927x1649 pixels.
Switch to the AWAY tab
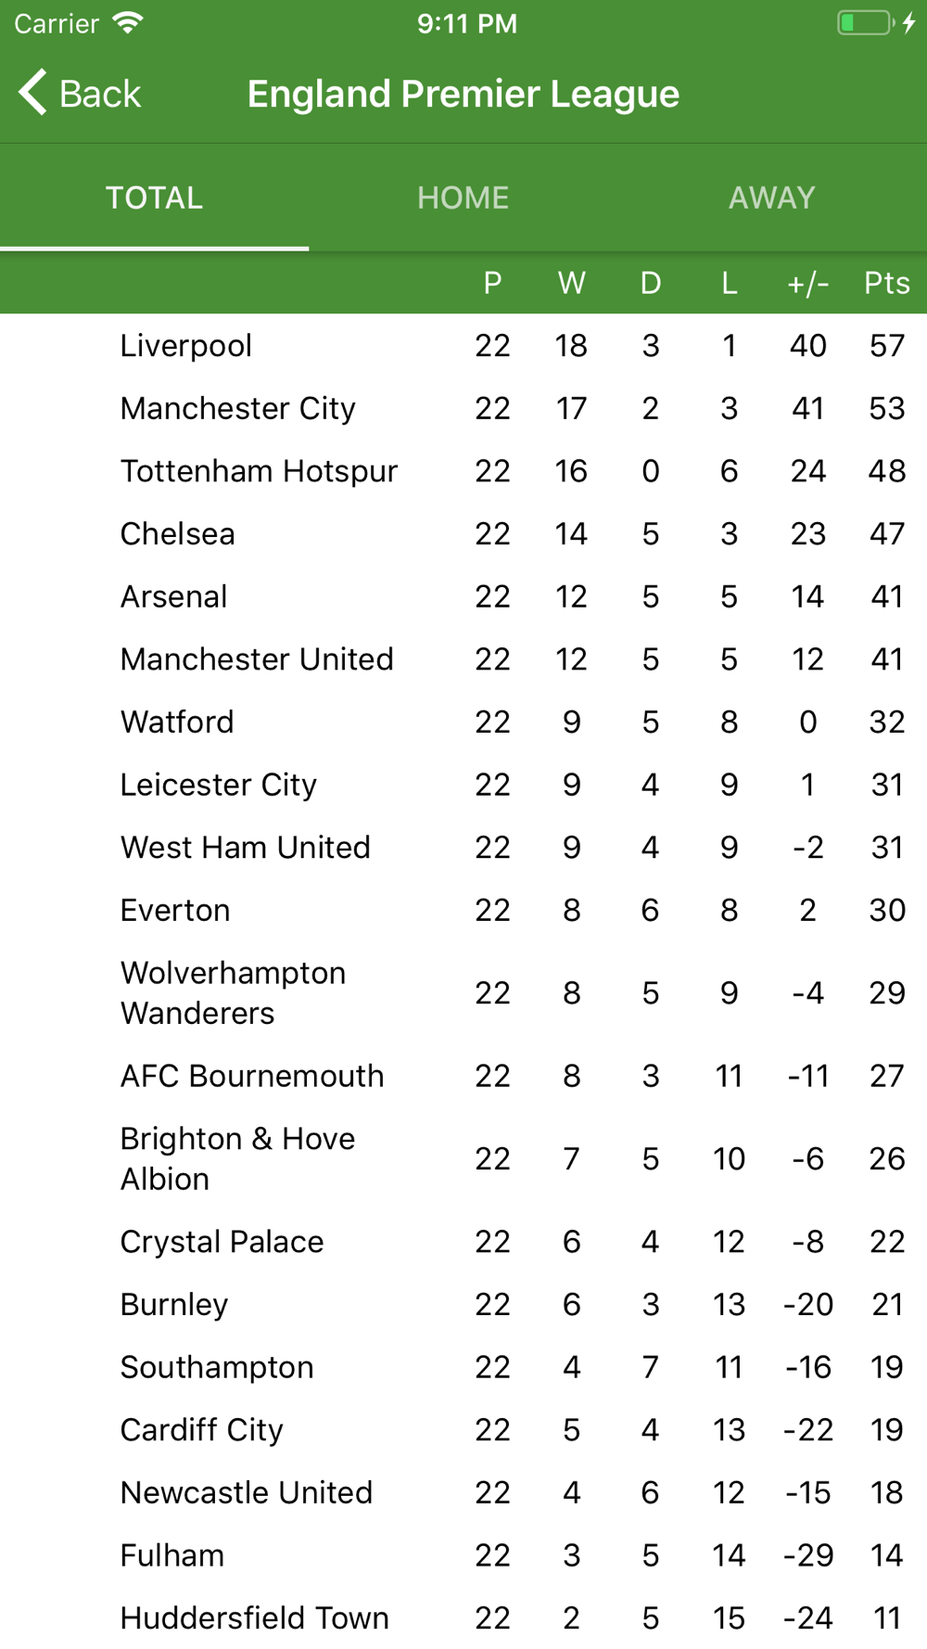tap(772, 198)
